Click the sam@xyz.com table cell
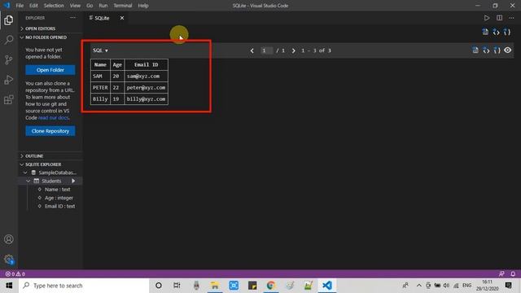This screenshot has width=521, height=293. pyautogui.click(x=147, y=76)
